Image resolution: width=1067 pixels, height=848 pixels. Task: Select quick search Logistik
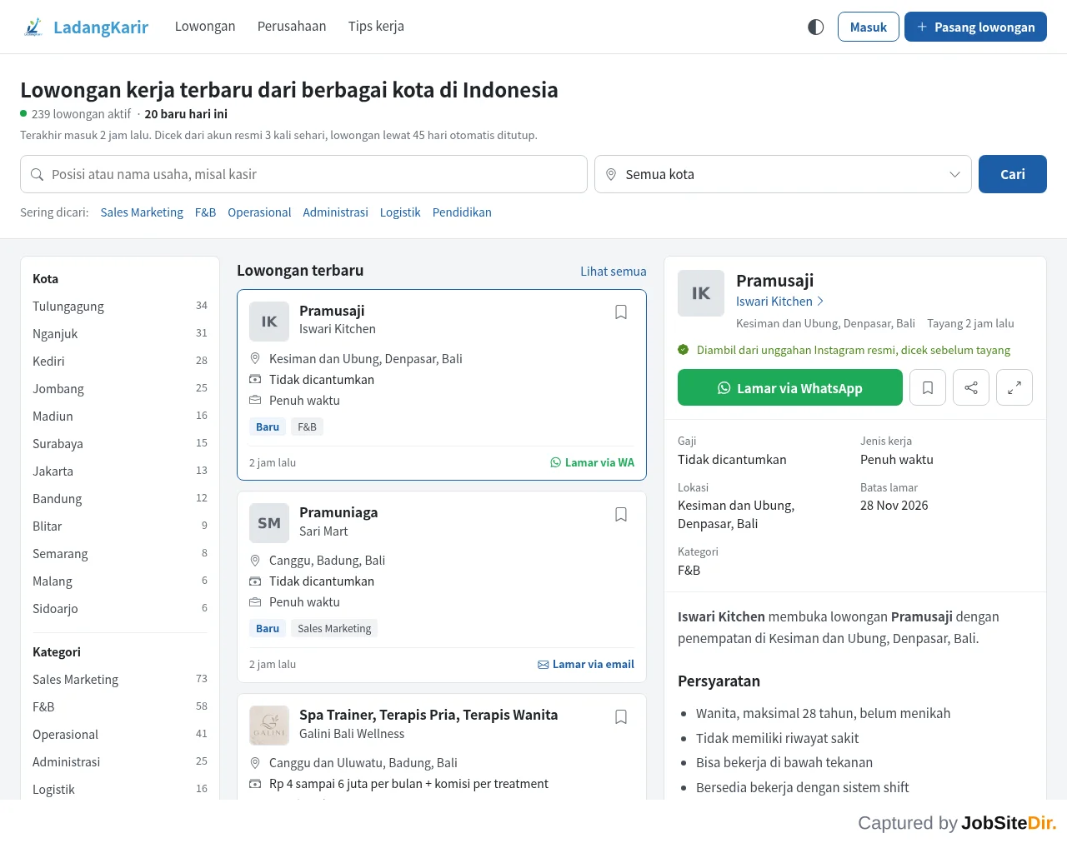(x=400, y=212)
